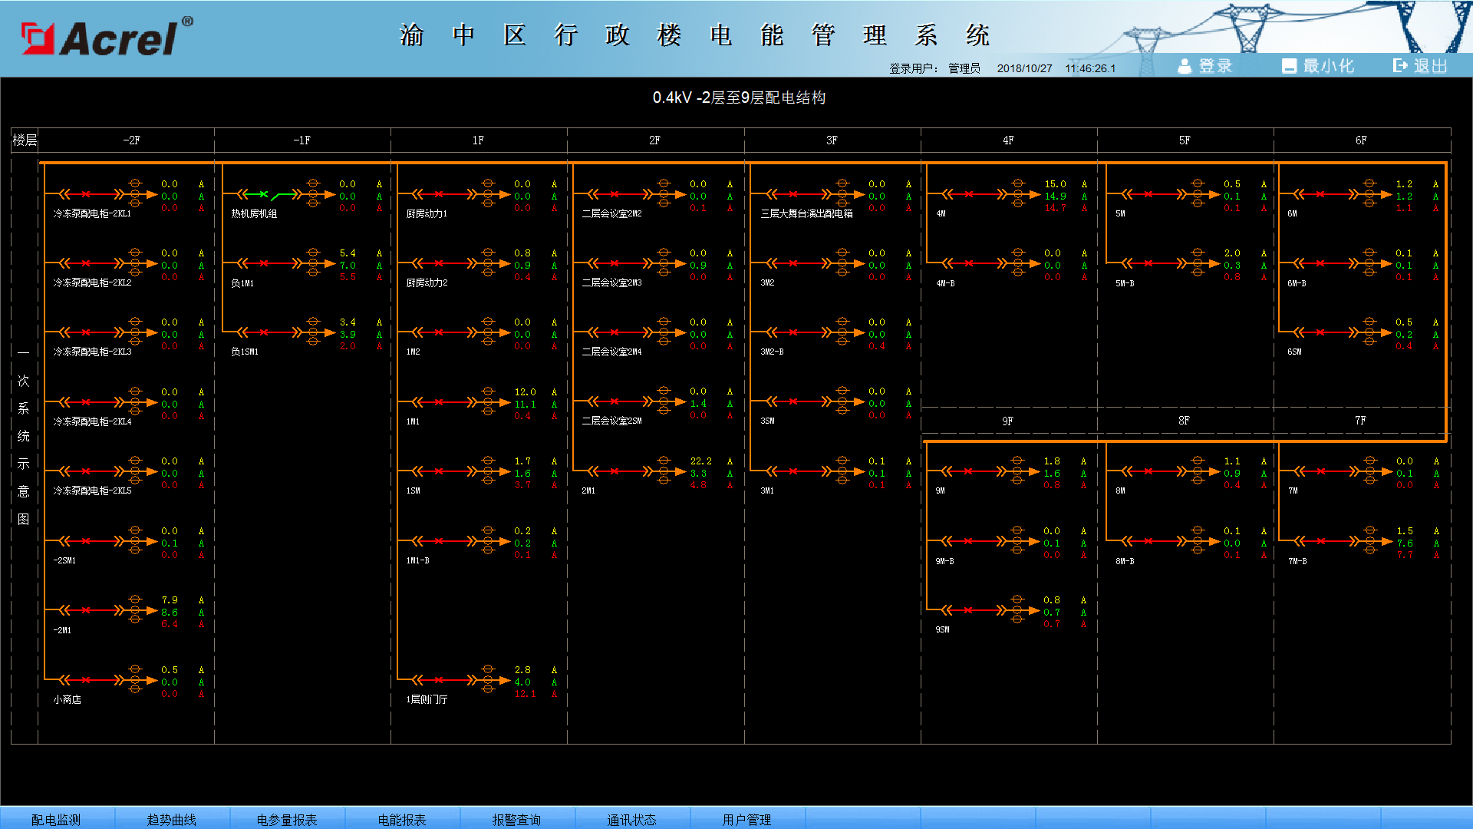Click the transformer symbol of 厨房动力2
This screenshot has height=829, width=1473.
(488, 263)
